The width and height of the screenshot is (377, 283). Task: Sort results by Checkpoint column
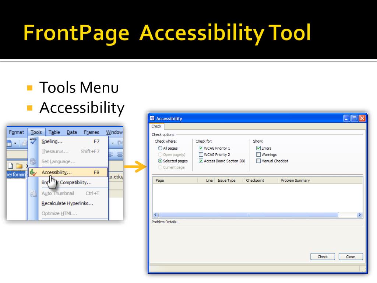point(261,180)
